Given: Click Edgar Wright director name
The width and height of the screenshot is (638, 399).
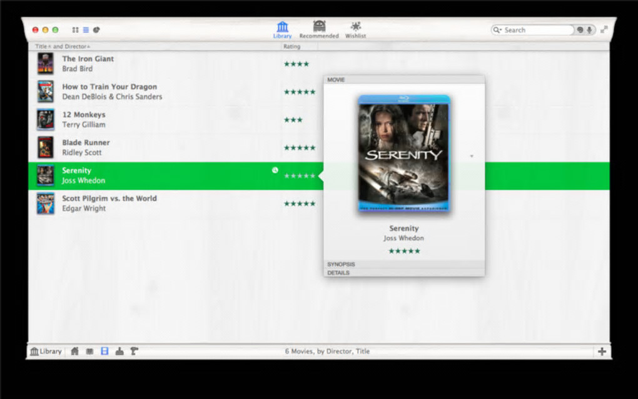Looking at the screenshot, I should click(x=84, y=208).
